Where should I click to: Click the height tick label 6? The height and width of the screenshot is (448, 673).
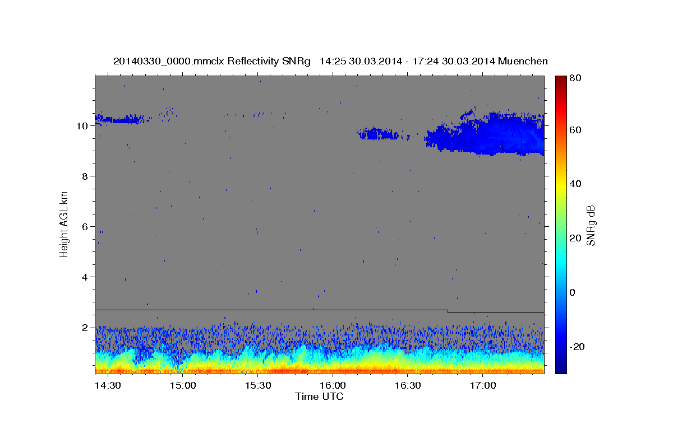point(85,227)
